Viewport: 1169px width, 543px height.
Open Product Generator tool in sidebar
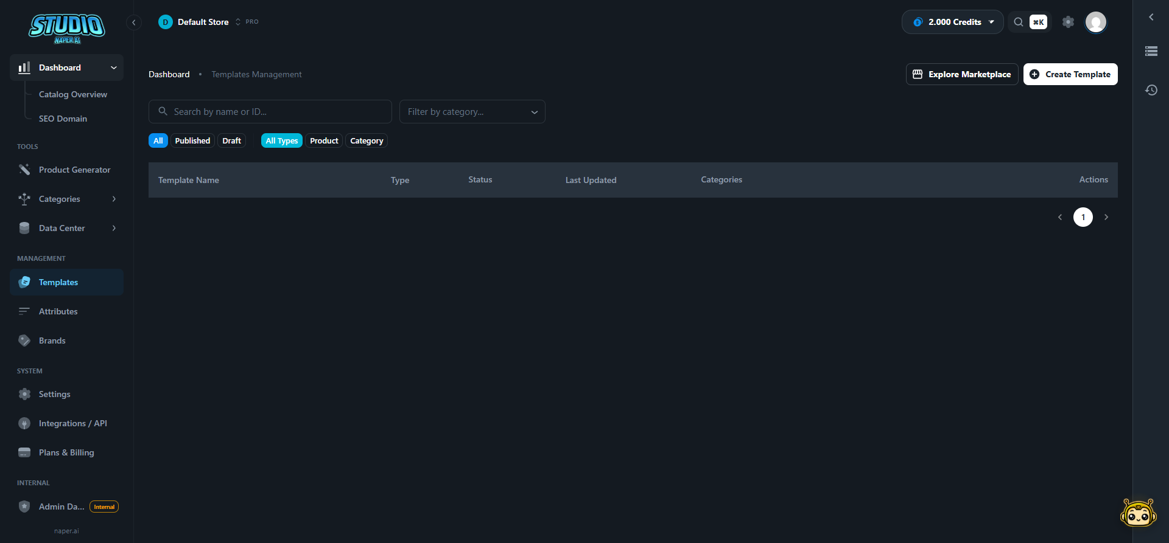click(x=74, y=170)
